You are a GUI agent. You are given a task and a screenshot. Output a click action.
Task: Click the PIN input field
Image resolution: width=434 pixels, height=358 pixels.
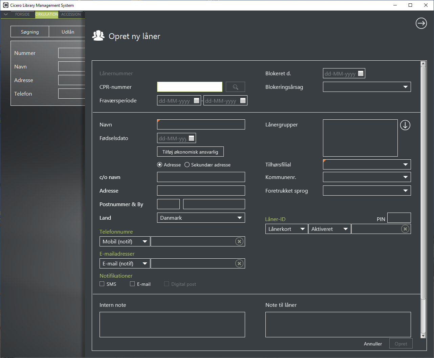pos(399,218)
